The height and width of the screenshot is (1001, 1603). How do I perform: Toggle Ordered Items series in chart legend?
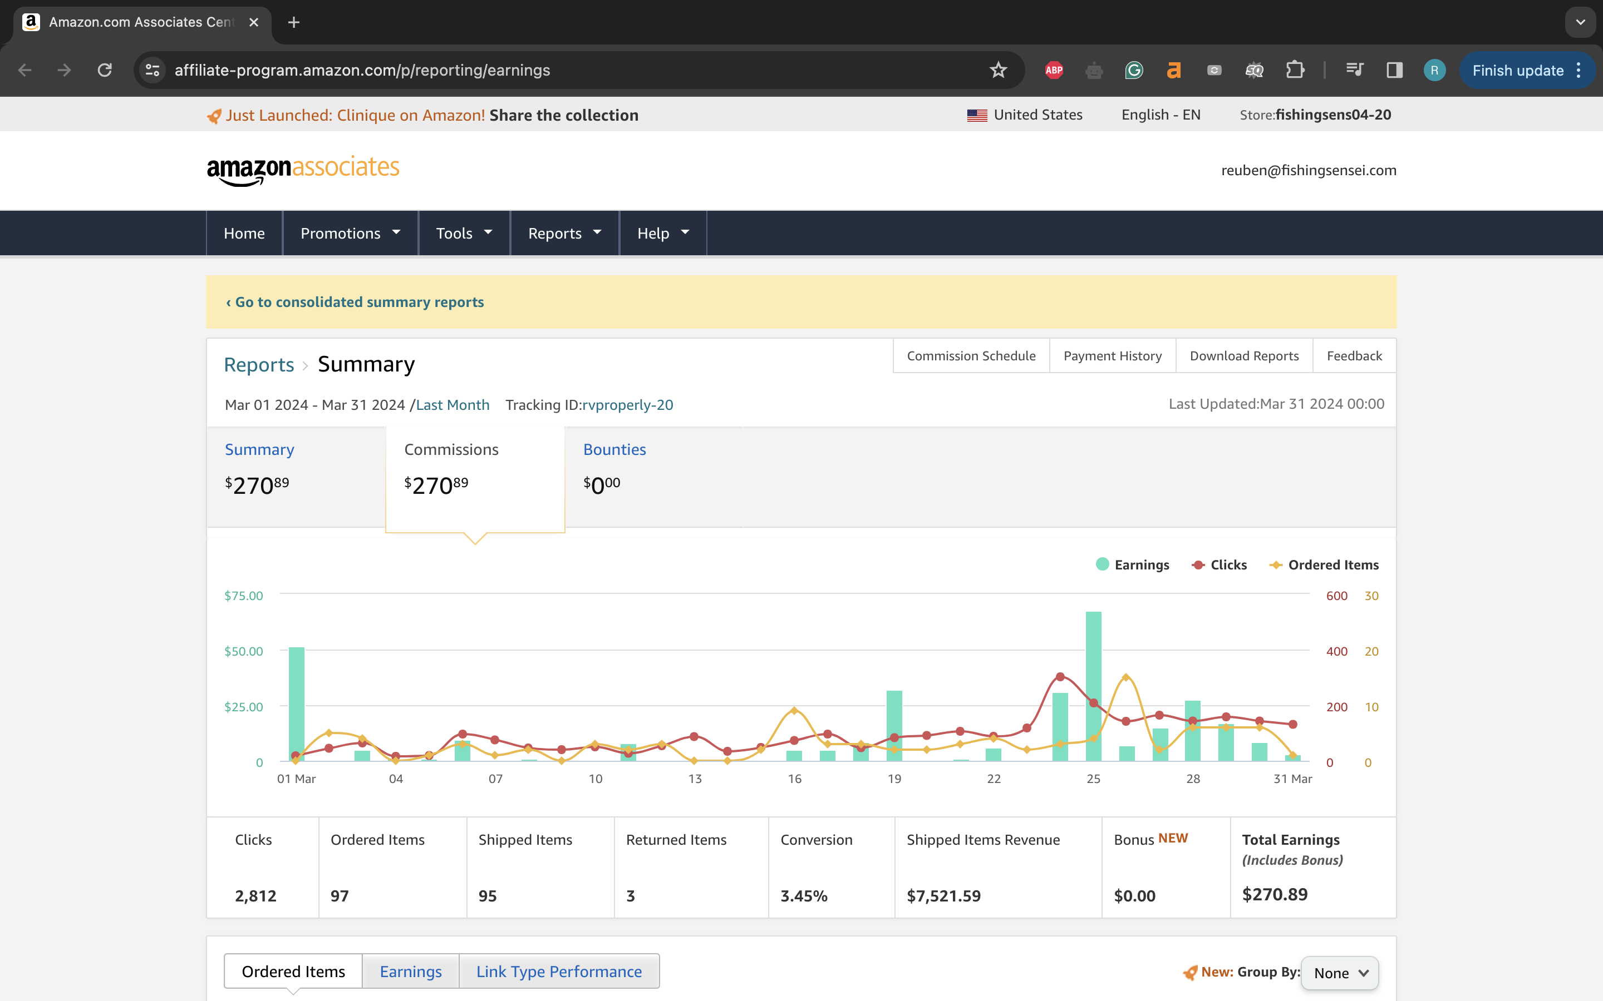tap(1324, 564)
